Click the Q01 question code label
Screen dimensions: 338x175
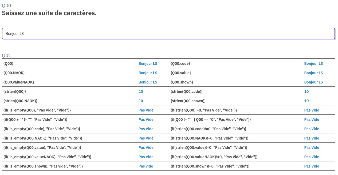(x=6, y=55)
